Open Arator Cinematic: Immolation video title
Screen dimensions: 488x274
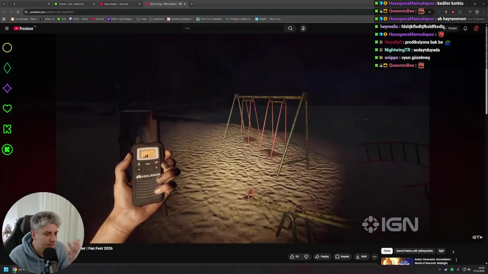433,261
